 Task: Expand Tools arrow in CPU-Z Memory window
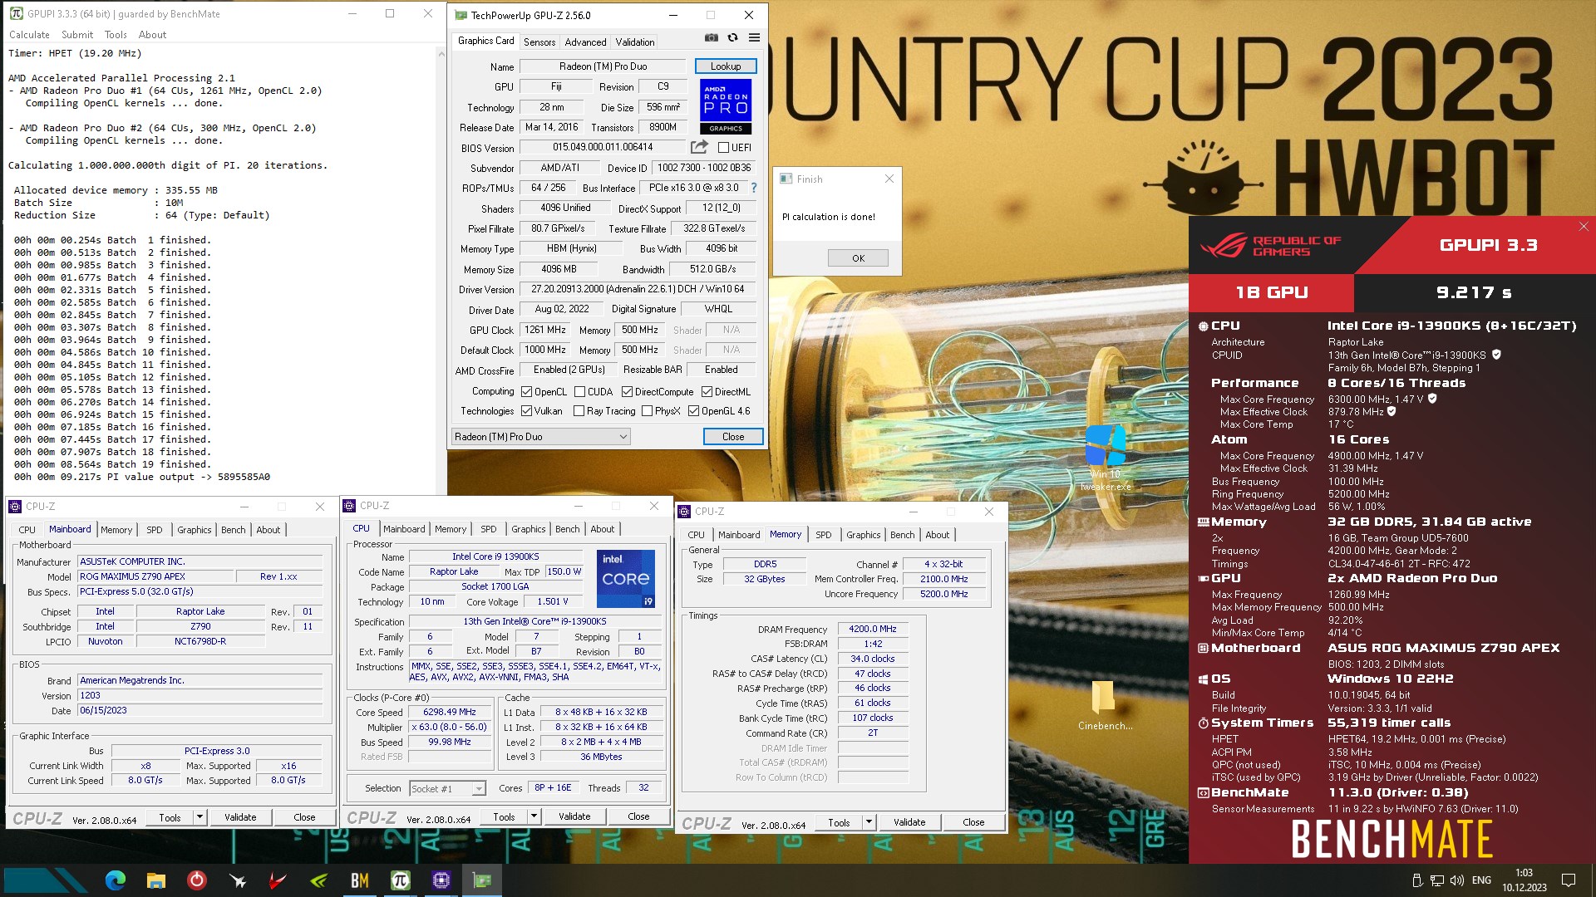869,822
